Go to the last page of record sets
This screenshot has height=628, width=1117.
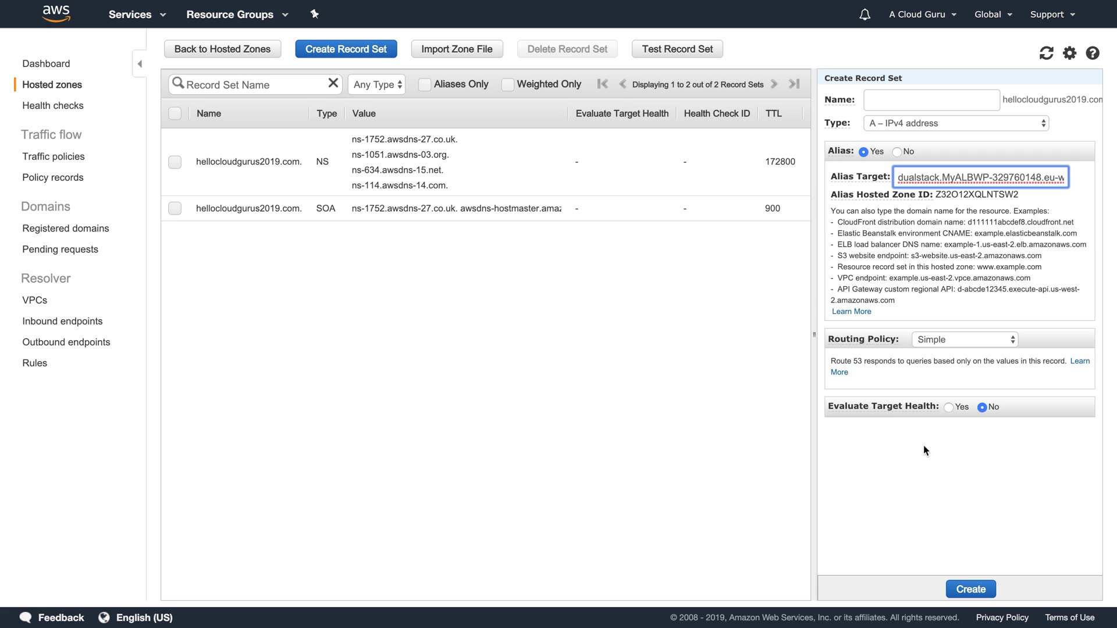(794, 84)
